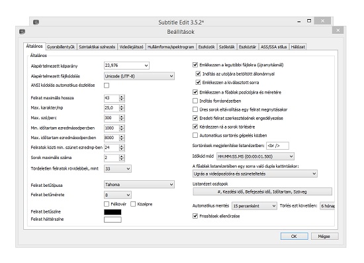Uncheck Frissítések ellenőrzése checkbox
The width and height of the screenshot is (364, 263).
click(195, 216)
